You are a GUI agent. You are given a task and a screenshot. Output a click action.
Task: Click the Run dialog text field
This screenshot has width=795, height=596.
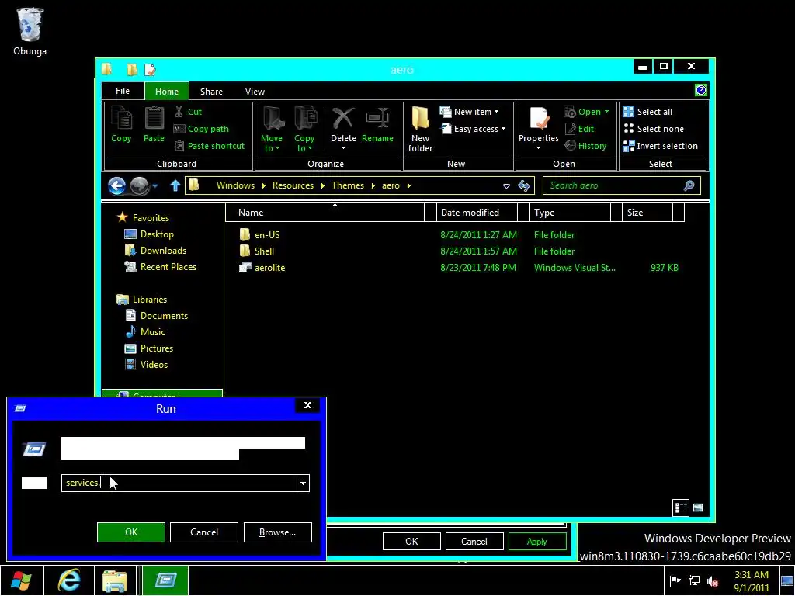point(179,483)
